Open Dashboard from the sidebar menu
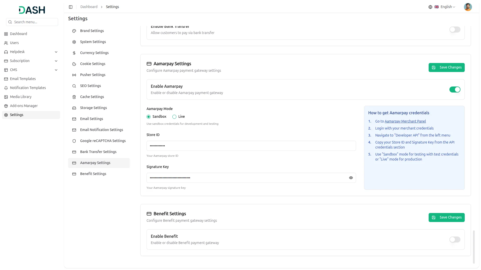 click(x=31, y=34)
